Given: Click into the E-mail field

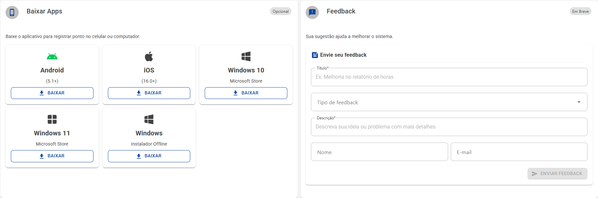Looking at the screenshot, I should pyautogui.click(x=519, y=152).
